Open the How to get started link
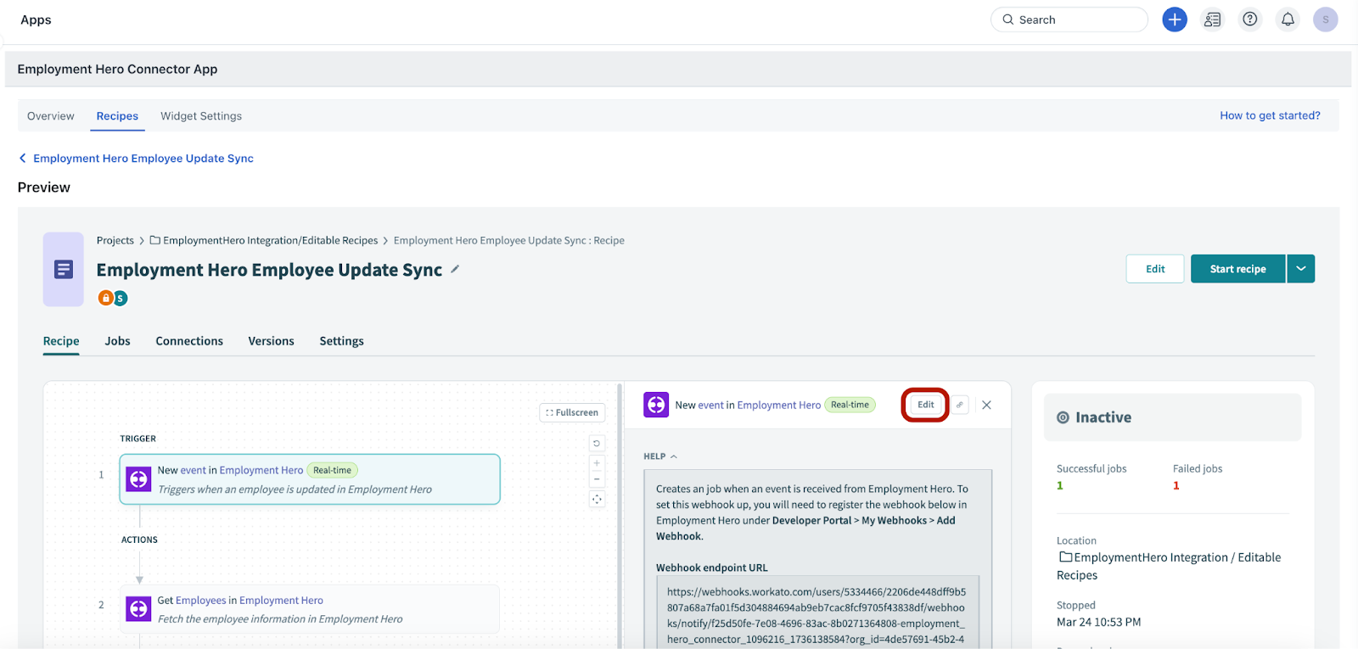Screen dimensions: 1358x649 [x=1270, y=115]
